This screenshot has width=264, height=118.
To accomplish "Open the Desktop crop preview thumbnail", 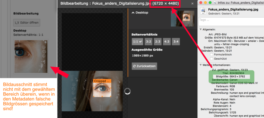I will click(31, 57).
